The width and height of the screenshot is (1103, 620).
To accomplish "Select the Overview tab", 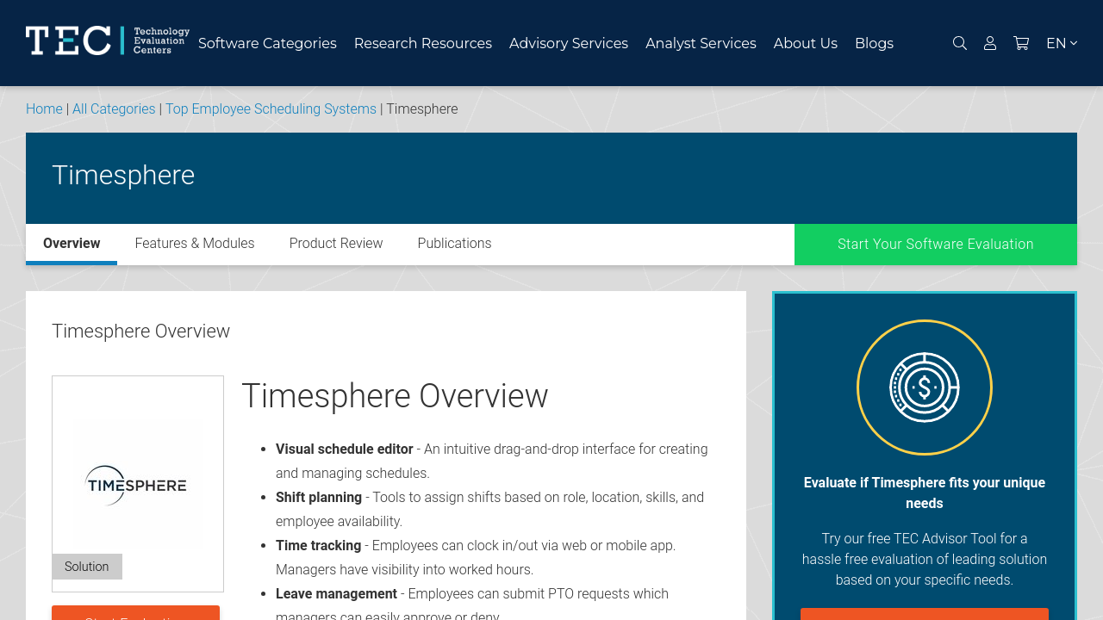I will pyautogui.click(x=72, y=244).
